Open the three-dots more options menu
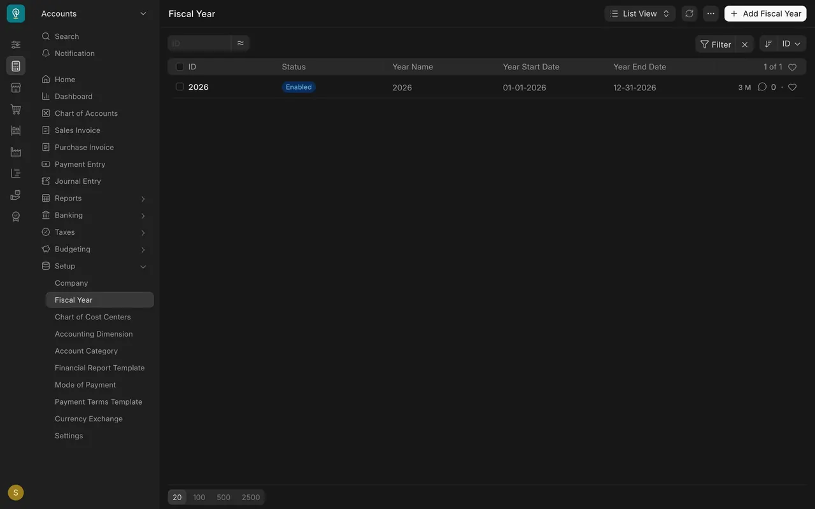Viewport: 815px width, 509px height. pos(711,13)
